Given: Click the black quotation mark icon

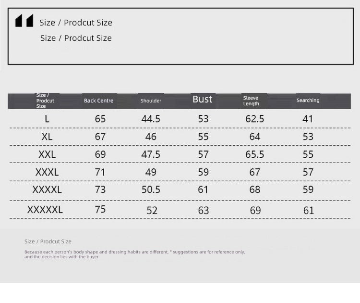Looking at the screenshot, I should (x=24, y=21).
